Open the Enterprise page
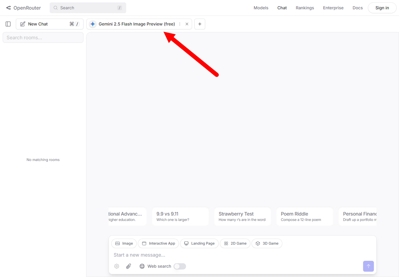 point(333,8)
